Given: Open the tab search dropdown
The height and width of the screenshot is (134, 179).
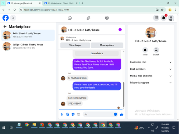Looking at the screenshot, I should pyautogui.click(x=3, y=3).
